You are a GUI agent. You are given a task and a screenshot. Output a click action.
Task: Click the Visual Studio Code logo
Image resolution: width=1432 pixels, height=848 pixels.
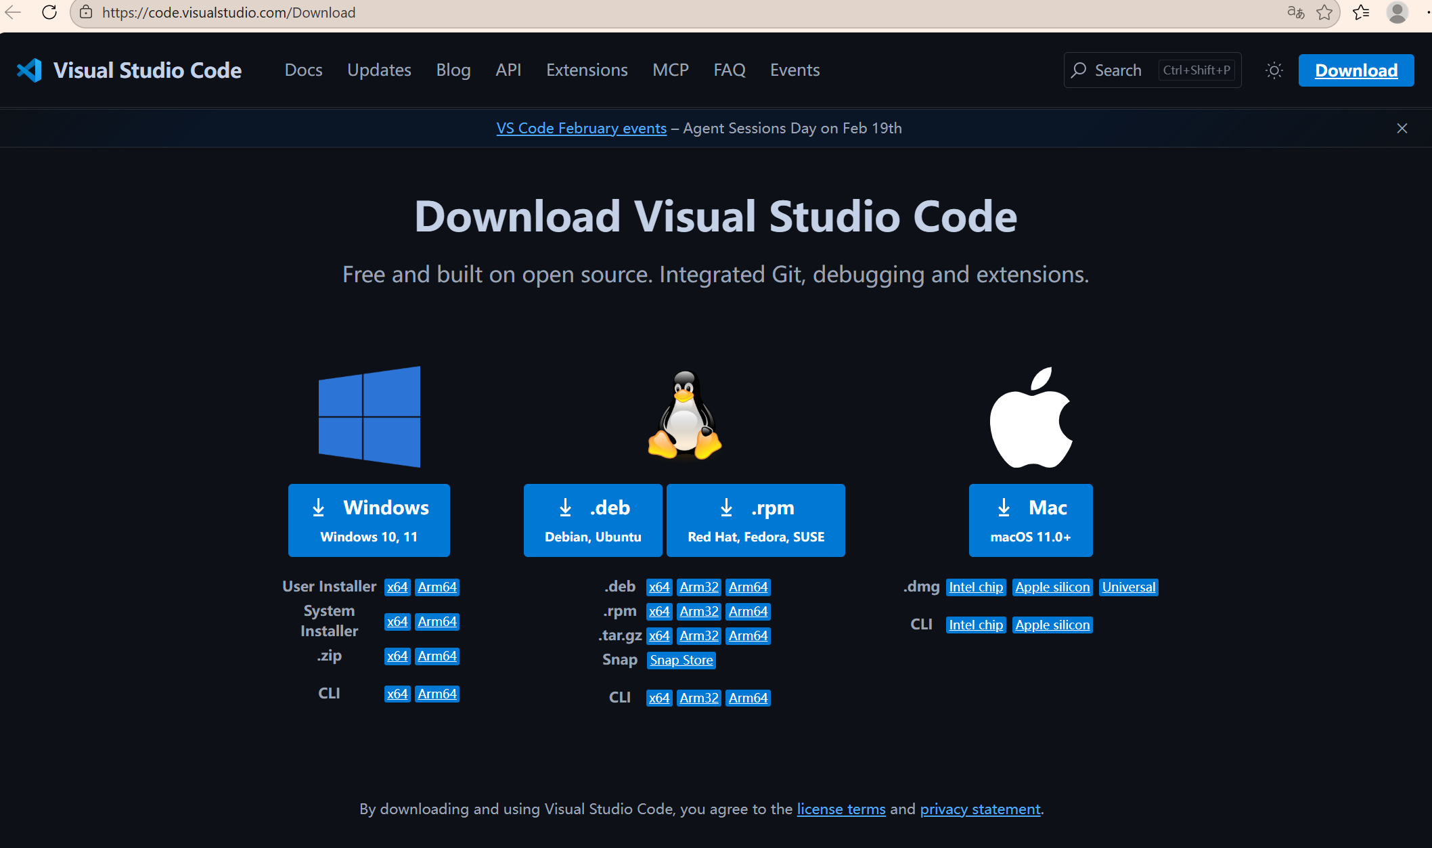pos(28,70)
